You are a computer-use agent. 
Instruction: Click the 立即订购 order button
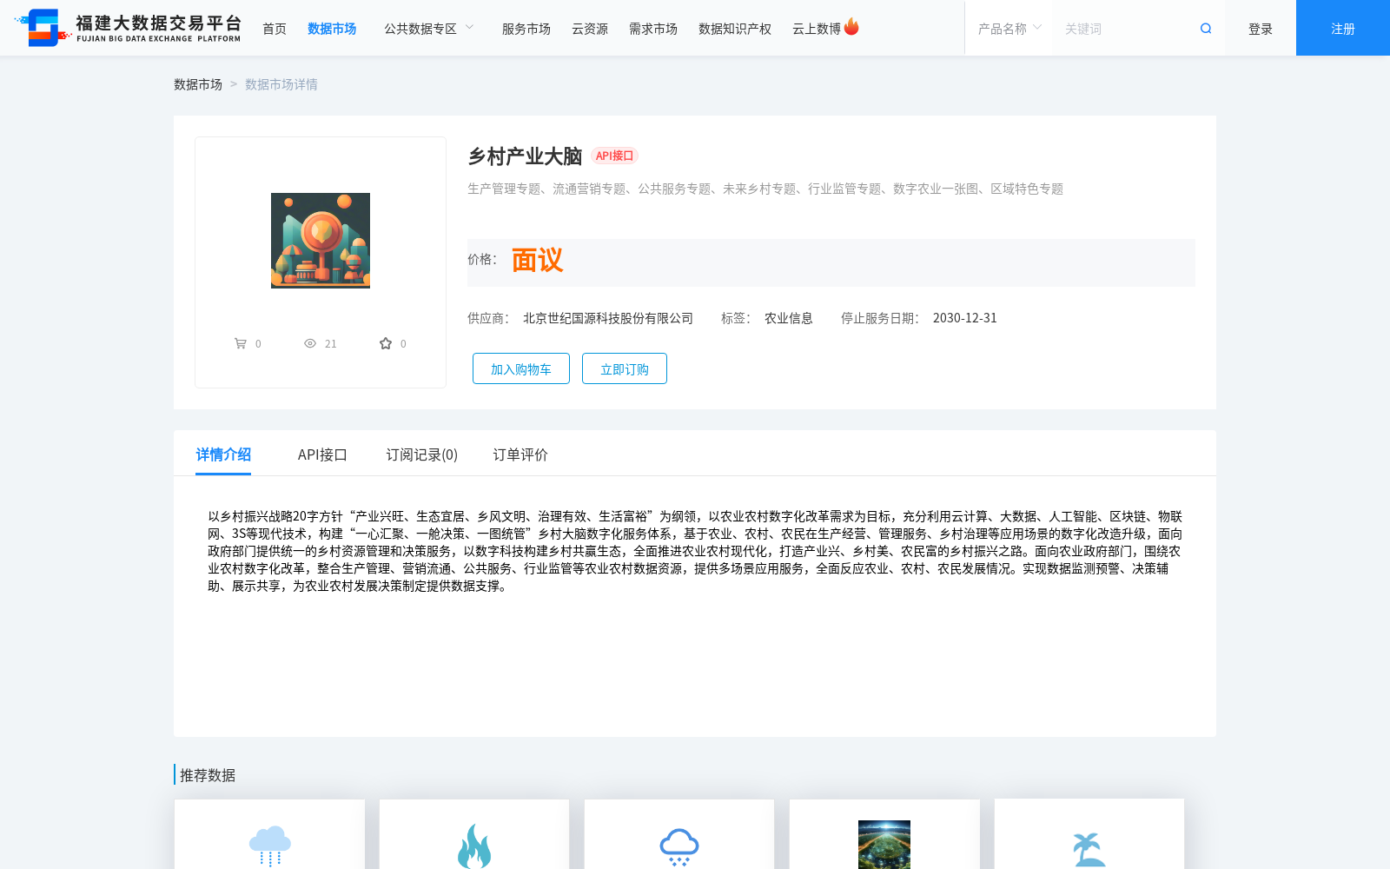624,368
